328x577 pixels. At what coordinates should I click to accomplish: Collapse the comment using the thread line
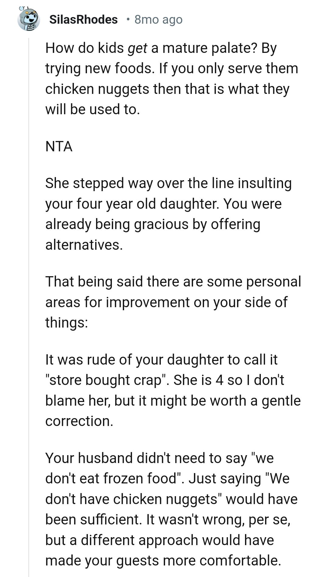pyautogui.click(x=29, y=304)
